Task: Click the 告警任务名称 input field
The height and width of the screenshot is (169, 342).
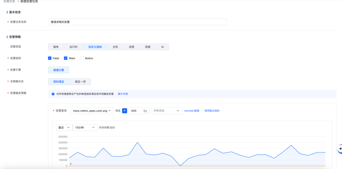Action: tap(137, 22)
